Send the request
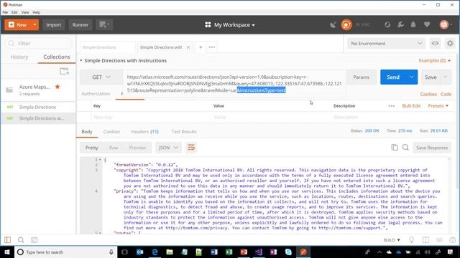Viewport: 460px width, 258px height. tap(393, 77)
